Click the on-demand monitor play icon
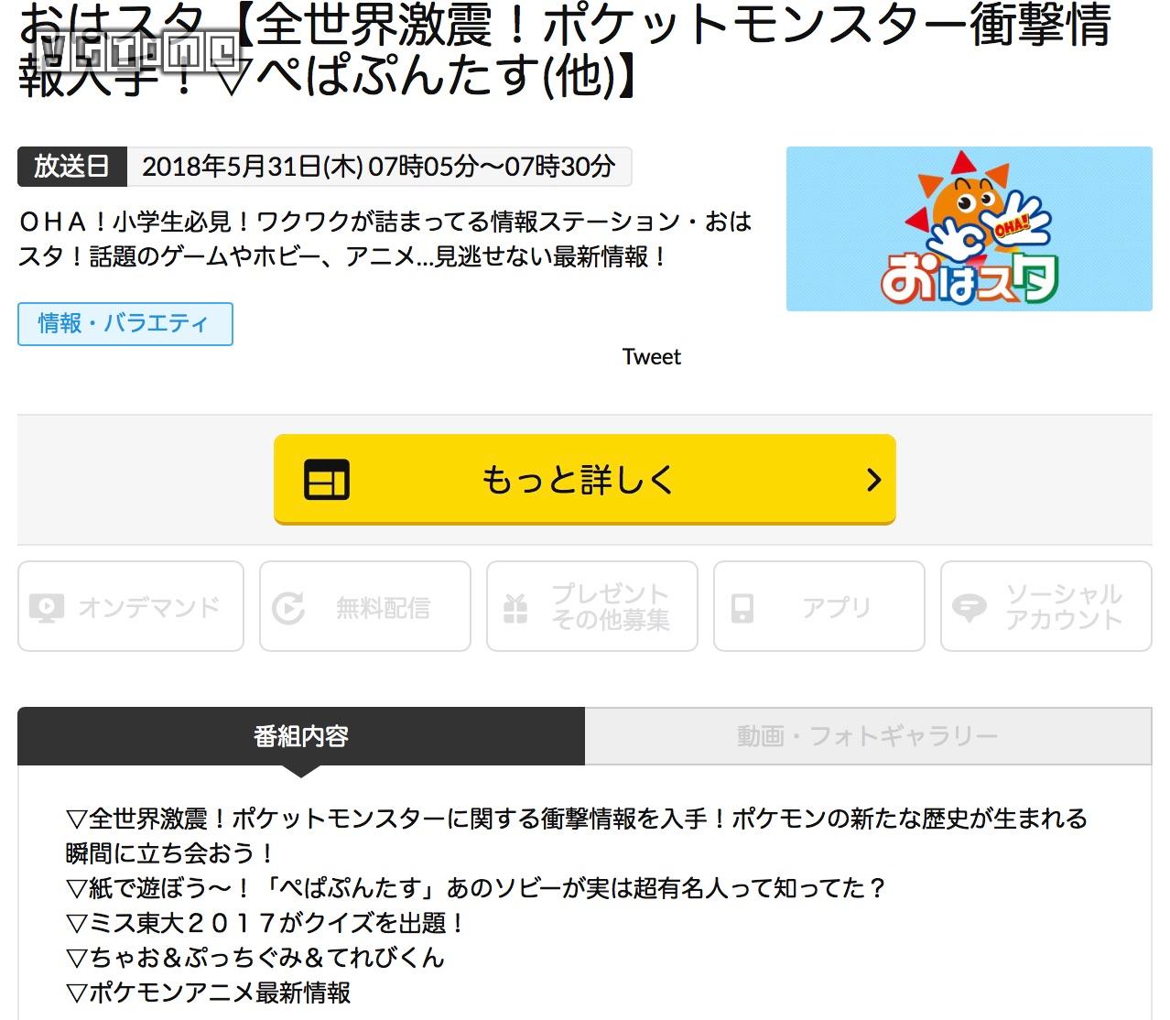Viewport: 1170px width, 1020px height. click(x=48, y=608)
